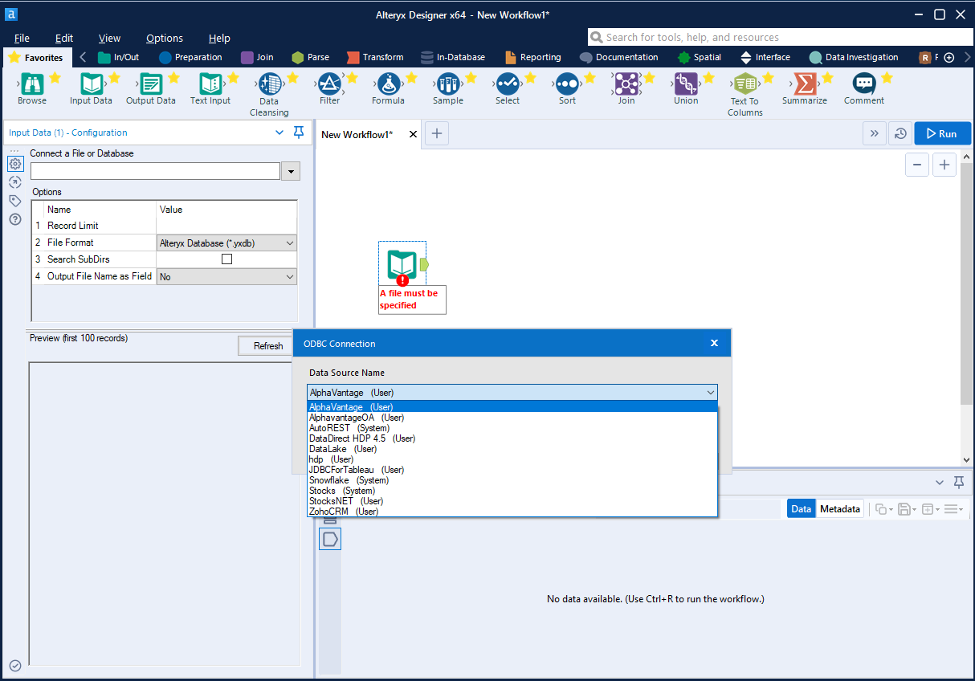Screen dimensions: 975x681
Task: Select the Summarize tool icon
Action: pyautogui.click(x=804, y=84)
